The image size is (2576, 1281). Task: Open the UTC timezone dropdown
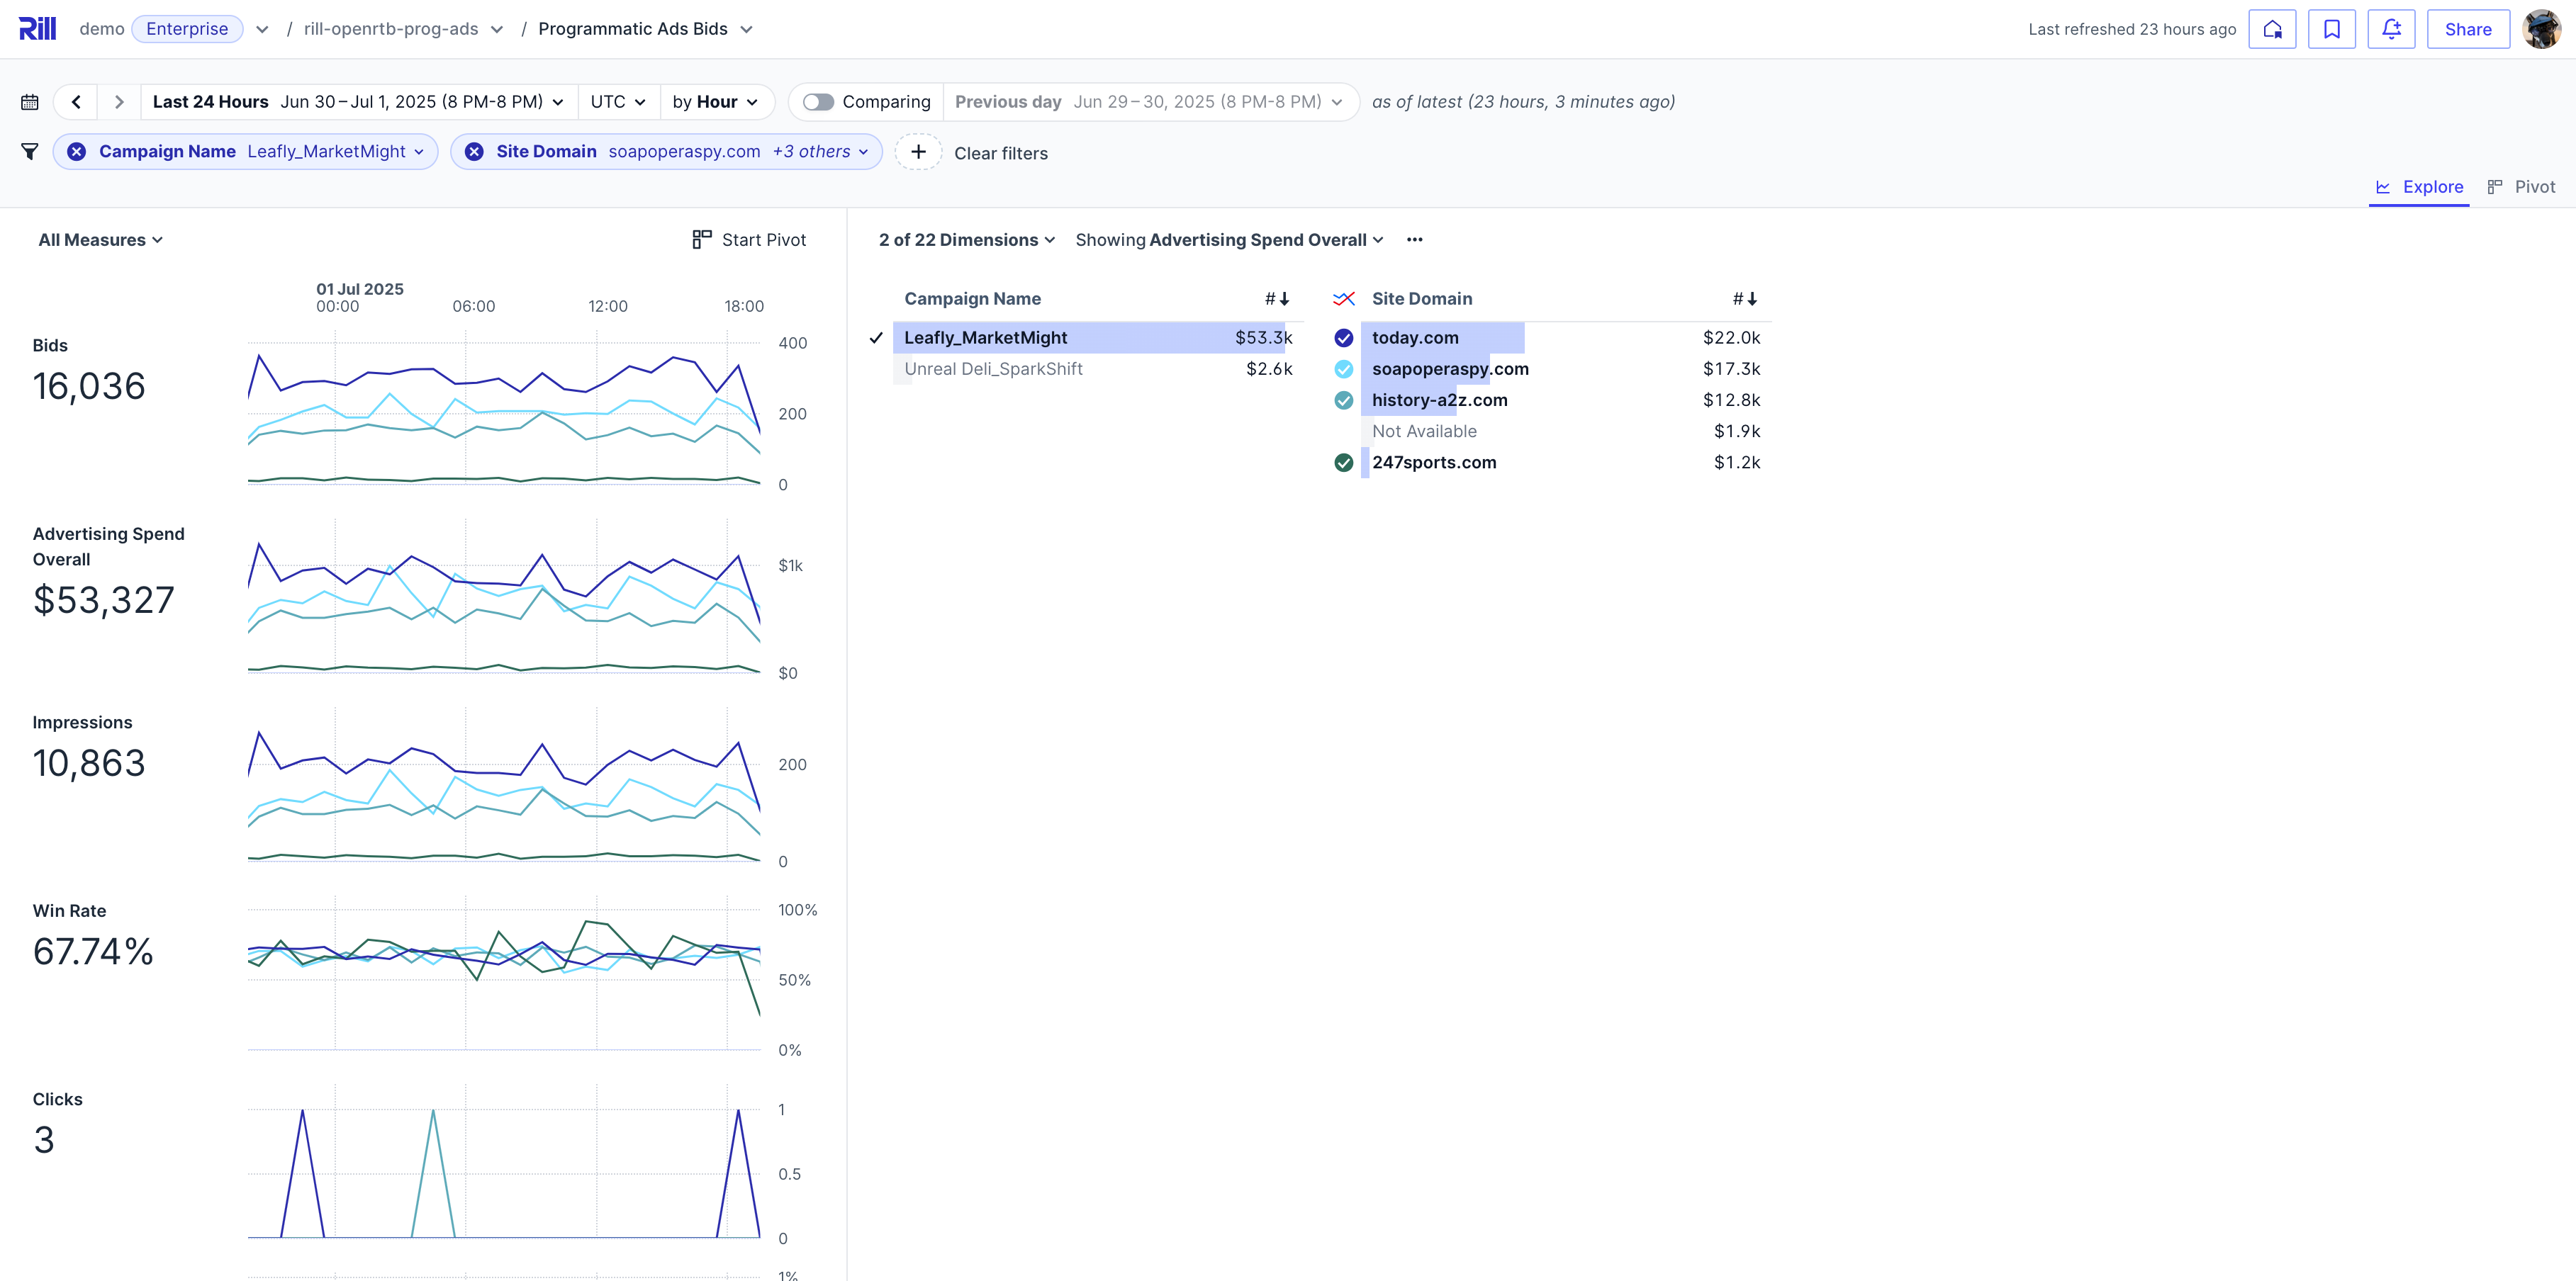coord(616,101)
